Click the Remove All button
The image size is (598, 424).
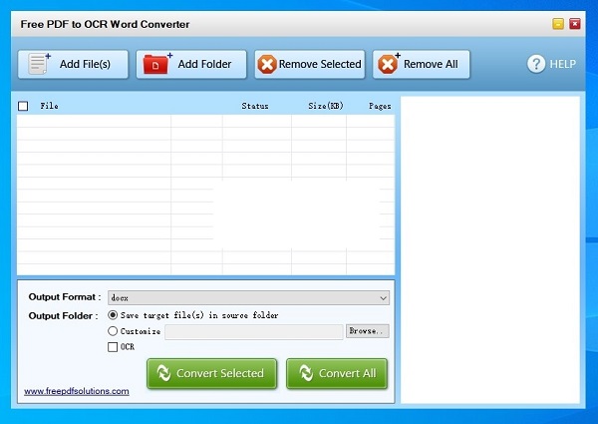pyautogui.click(x=421, y=64)
